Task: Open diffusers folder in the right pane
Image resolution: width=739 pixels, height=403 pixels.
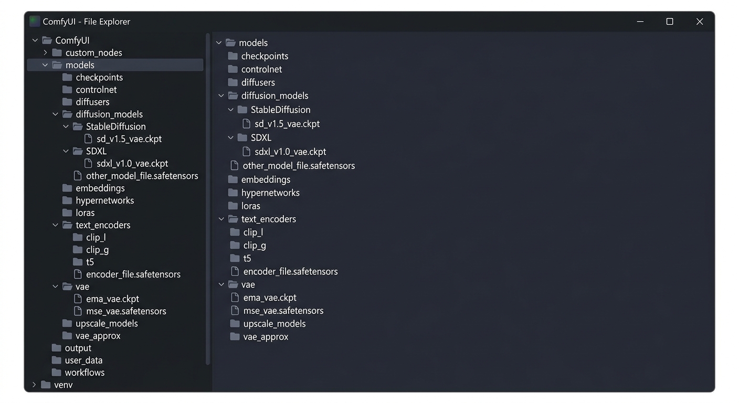Action: coord(258,82)
